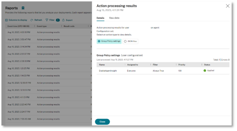Switch to the Raw data tab
Viewport: 237px width, 131px height.
114,18
